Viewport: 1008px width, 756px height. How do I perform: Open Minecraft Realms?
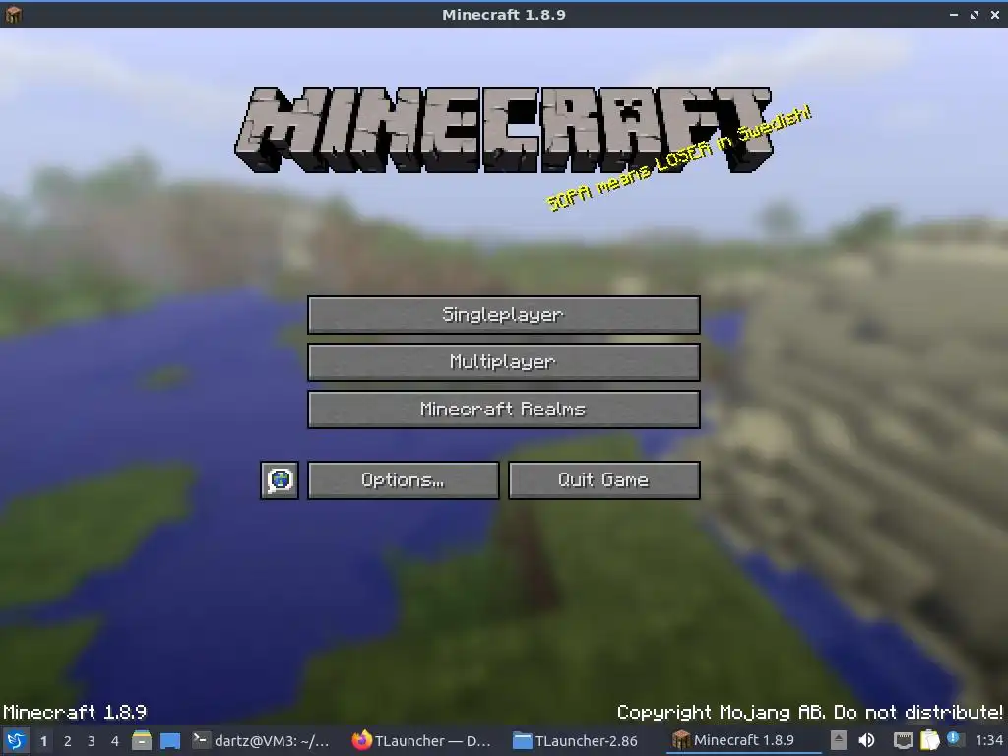(503, 409)
